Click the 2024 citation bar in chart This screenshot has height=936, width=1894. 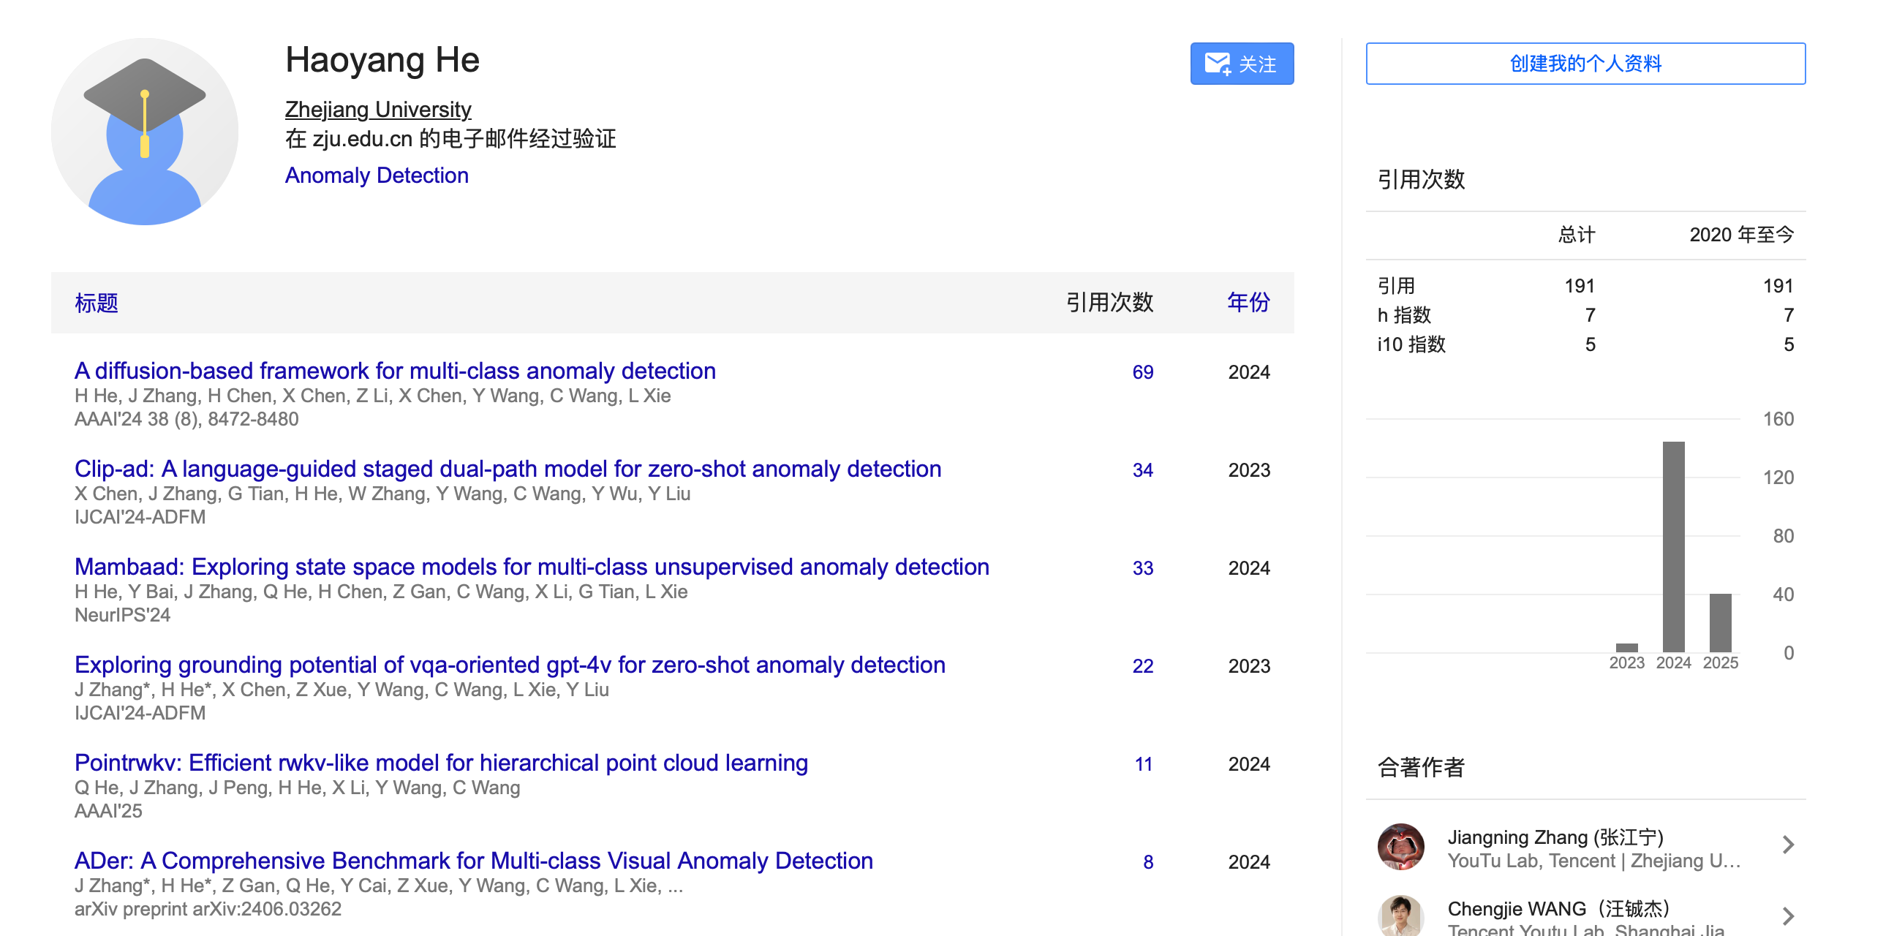(x=1672, y=546)
